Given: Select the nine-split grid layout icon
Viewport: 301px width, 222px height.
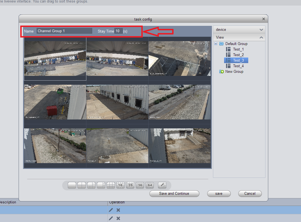Looking at the screenshot, I should click(x=111, y=185).
